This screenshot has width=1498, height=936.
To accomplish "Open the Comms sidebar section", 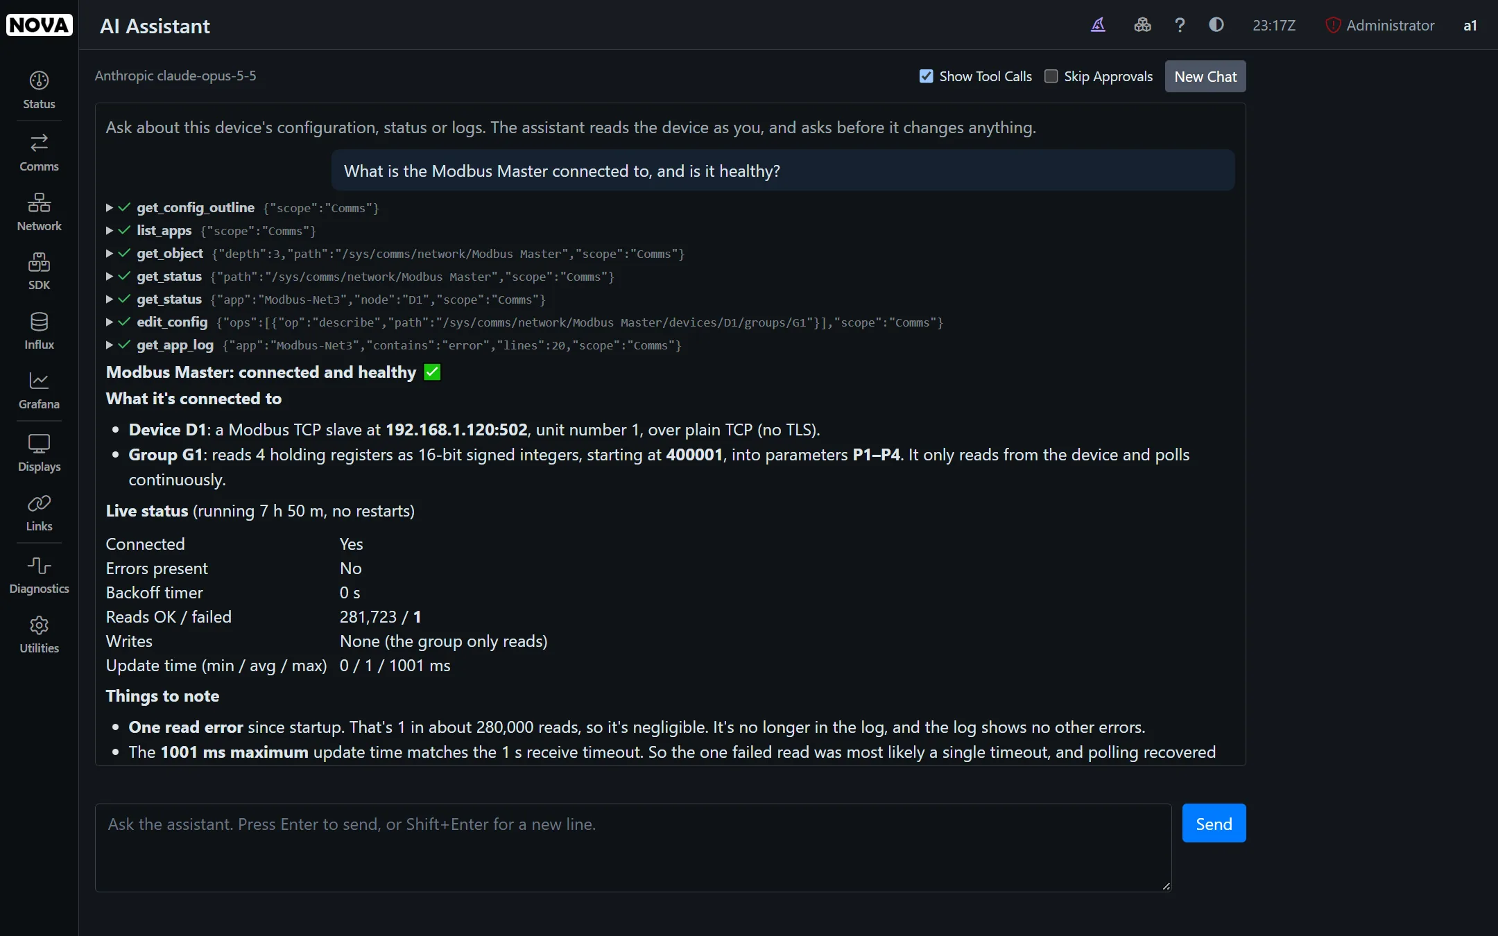I will click(39, 153).
